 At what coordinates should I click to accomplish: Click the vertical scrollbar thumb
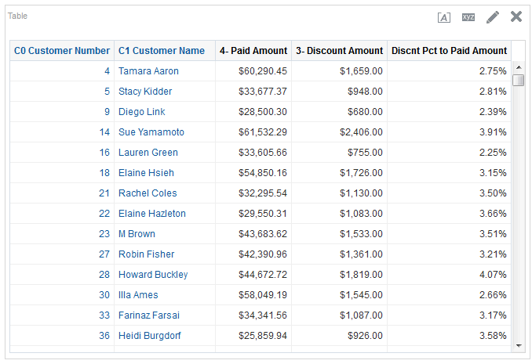518,81
